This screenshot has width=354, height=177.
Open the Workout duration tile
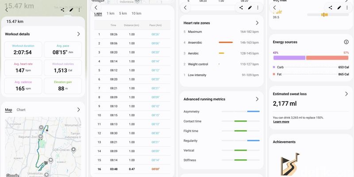[23, 50]
